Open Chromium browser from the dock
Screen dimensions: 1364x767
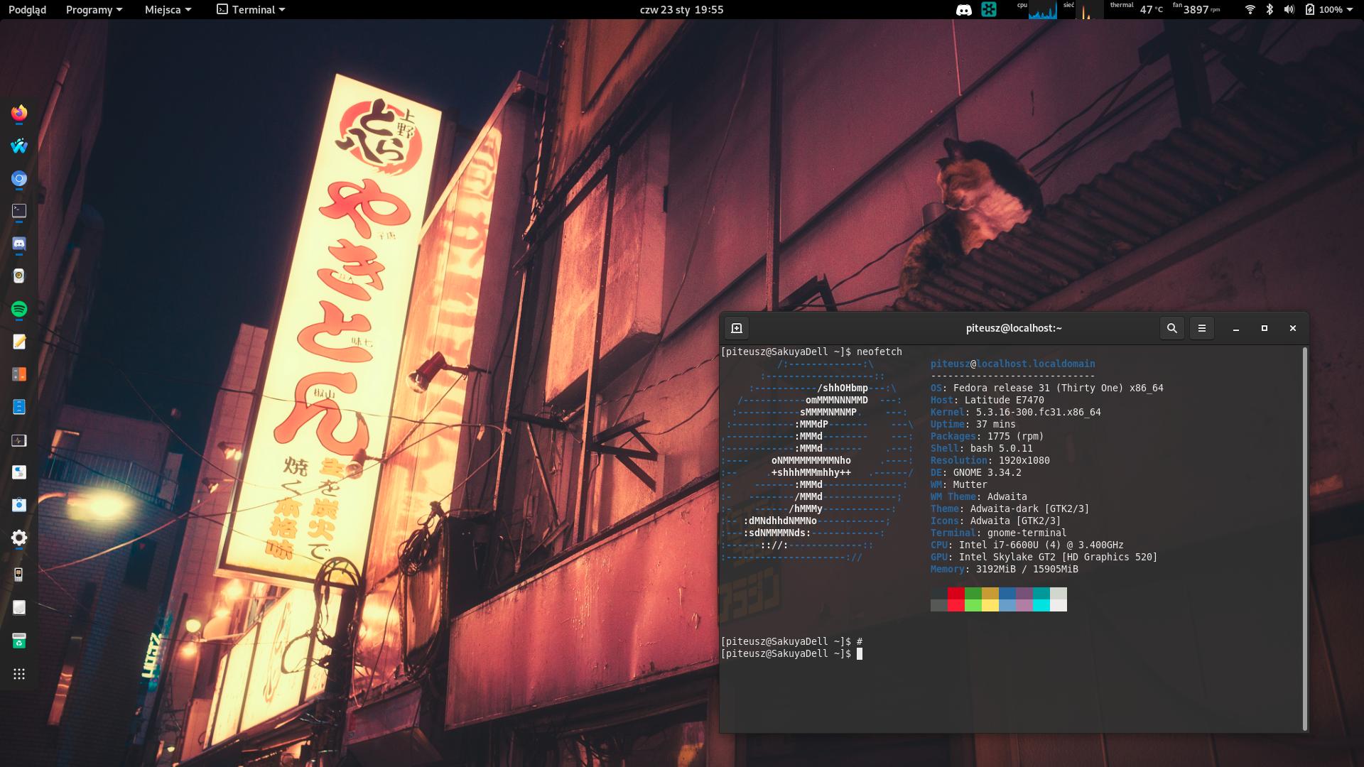click(19, 178)
